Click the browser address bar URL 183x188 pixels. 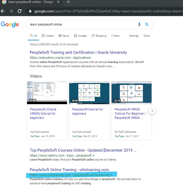[108, 11]
